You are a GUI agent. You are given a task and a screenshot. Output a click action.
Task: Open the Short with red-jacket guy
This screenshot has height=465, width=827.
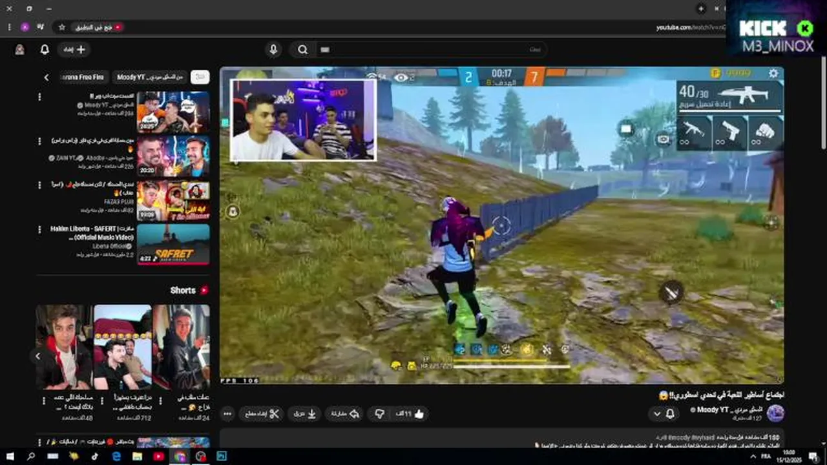[x=64, y=347]
